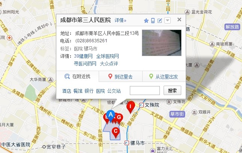Close the hospital info popup
This screenshot has width=242, height=153.
tap(179, 19)
